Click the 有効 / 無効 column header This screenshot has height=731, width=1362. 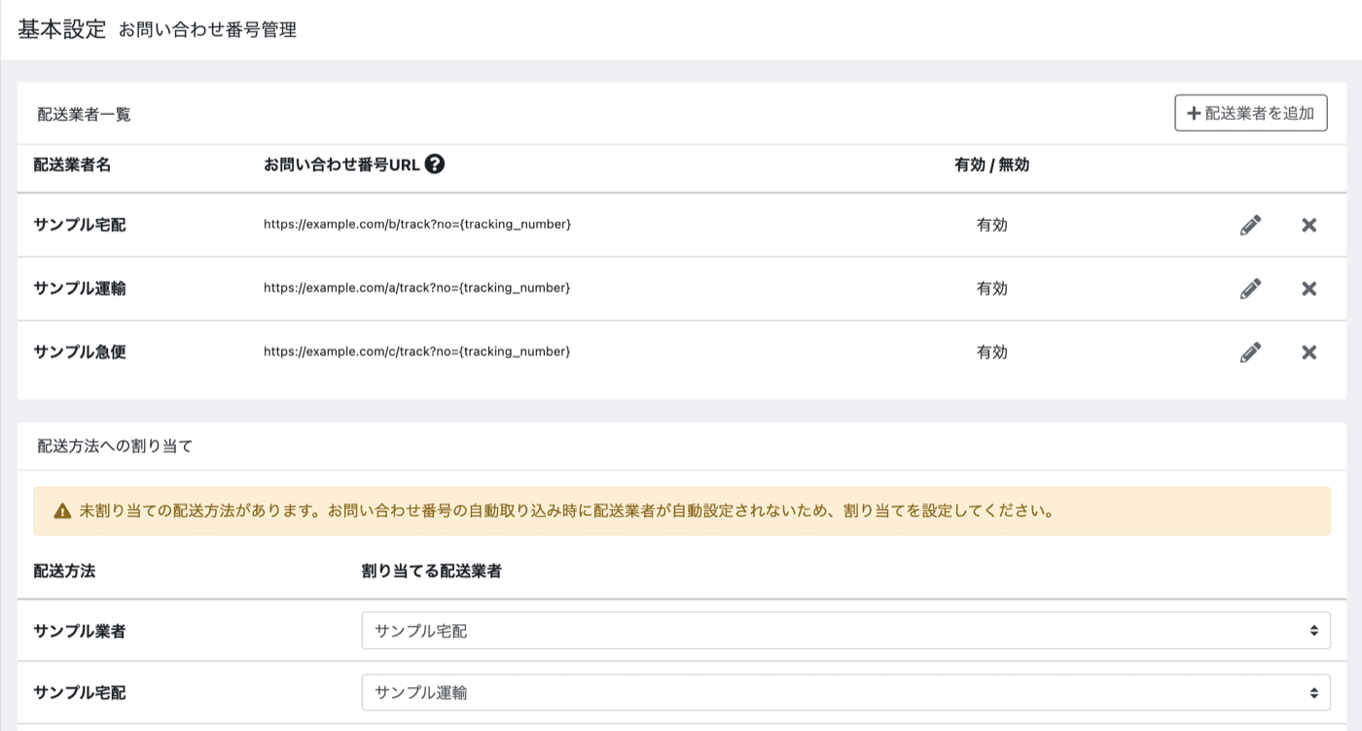[x=992, y=164]
